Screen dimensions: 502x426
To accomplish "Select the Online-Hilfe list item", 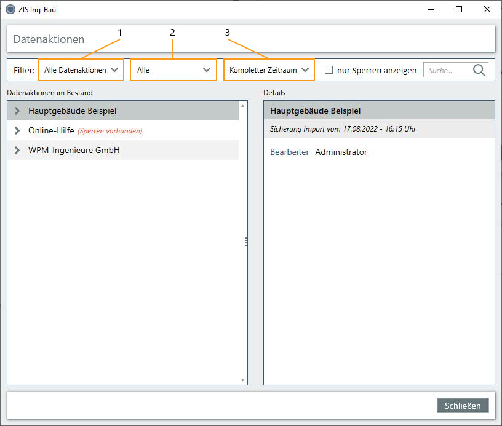I will [x=51, y=131].
